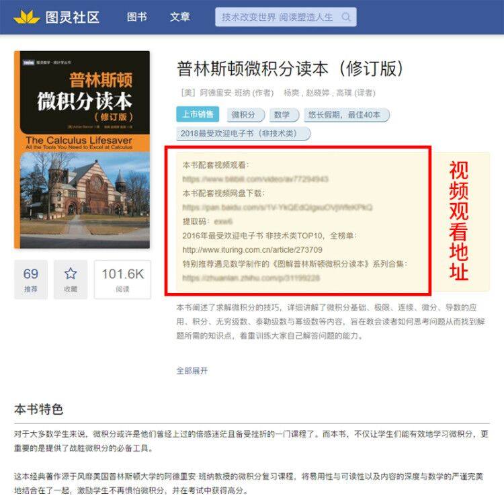Select the 微积分 tag
The width and height of the screenshot is (504, 504).
tap(245, 115)
